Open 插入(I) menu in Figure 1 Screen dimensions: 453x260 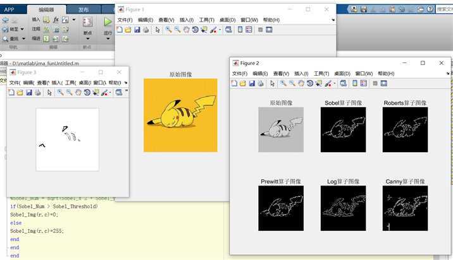click(187, 20)
